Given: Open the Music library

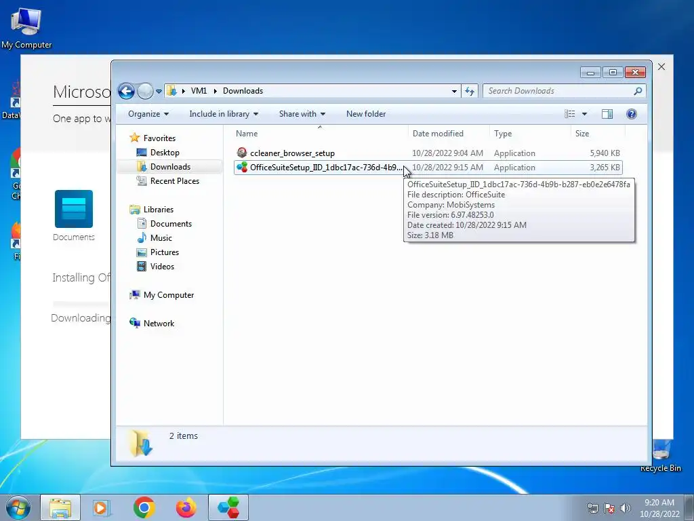Looking at the screenshot, I should pos(161,238).
